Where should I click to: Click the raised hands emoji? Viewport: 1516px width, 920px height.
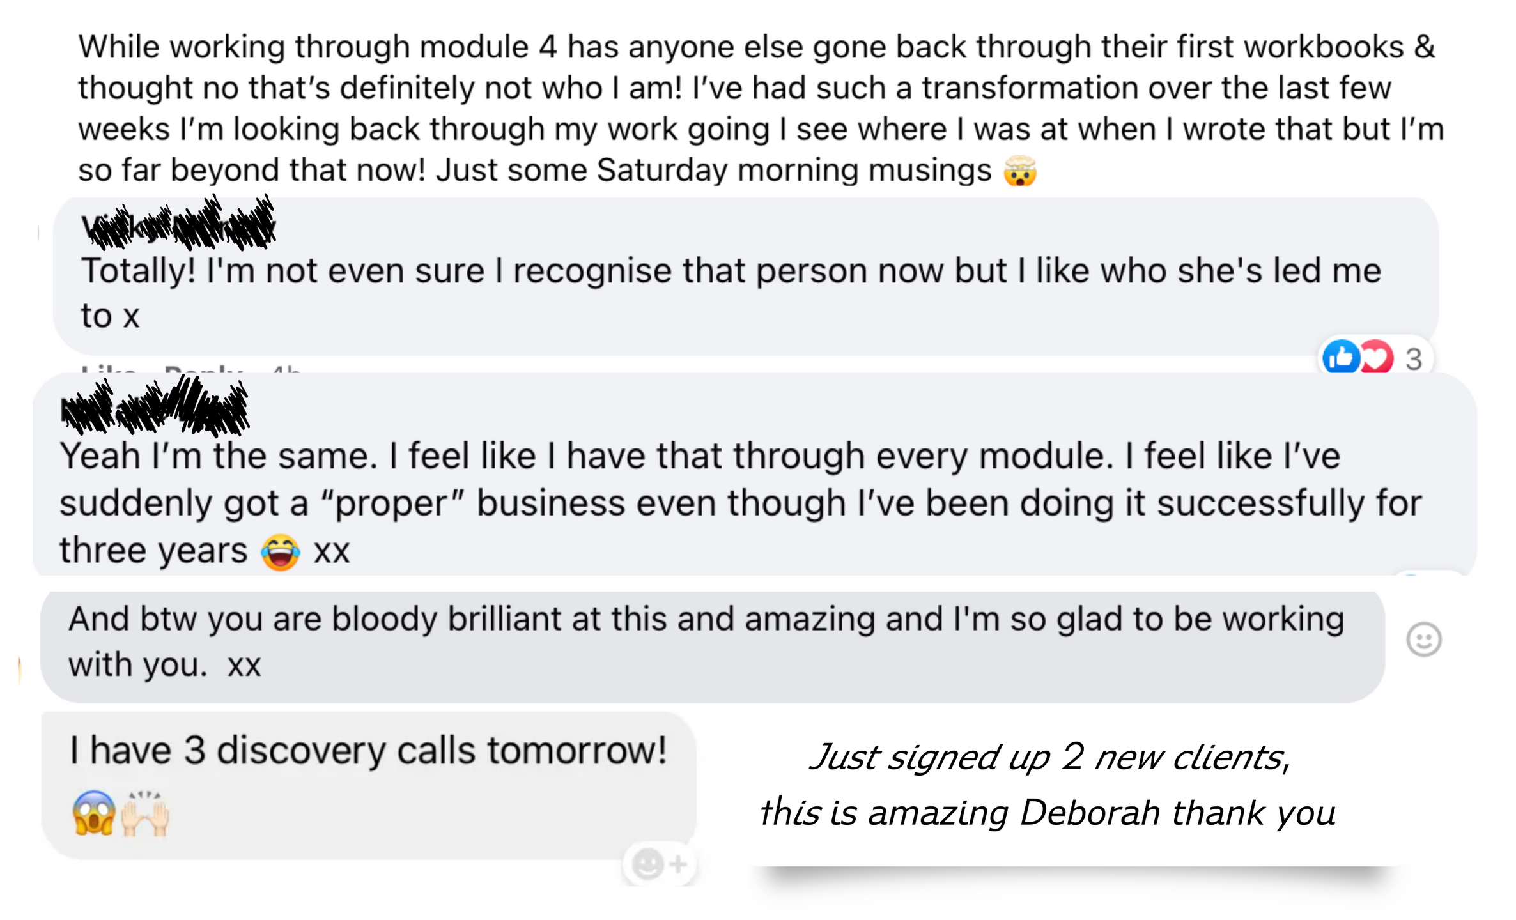pyautogui.click(x=145, y=814)
